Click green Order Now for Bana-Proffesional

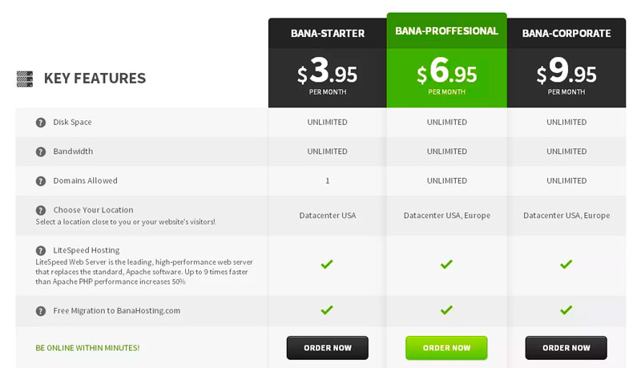tap(446, 348)
